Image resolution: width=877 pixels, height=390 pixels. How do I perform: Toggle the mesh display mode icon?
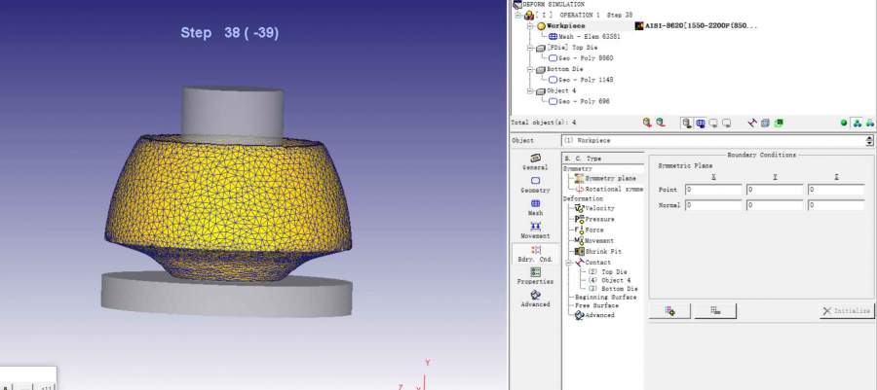point(701,123)
